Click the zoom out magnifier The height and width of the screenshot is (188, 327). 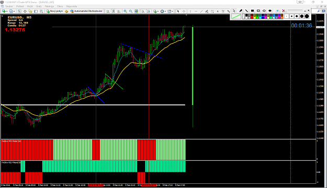(131, 11)
